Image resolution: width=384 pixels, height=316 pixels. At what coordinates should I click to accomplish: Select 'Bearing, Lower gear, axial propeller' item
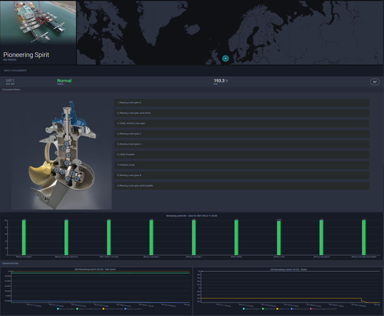click(x=241, y=186)
